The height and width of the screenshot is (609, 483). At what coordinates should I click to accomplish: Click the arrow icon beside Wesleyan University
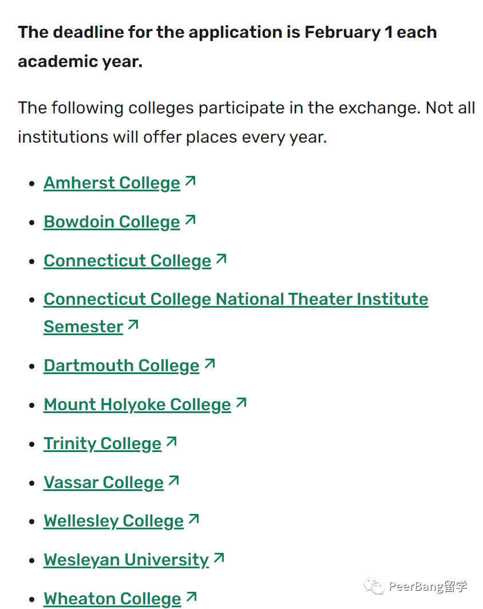(x=219, y=558)
